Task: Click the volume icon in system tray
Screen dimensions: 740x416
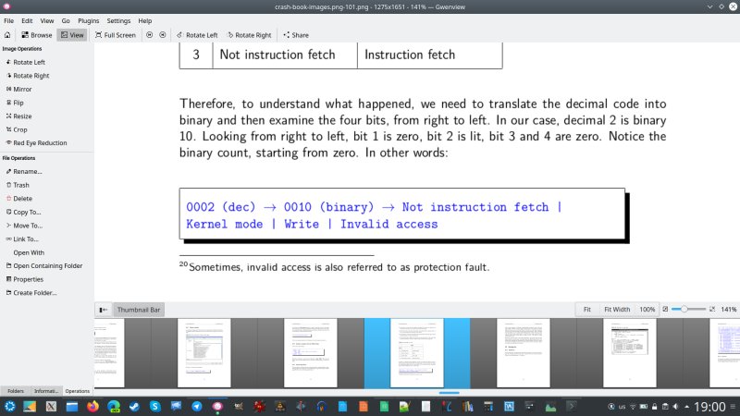Action: point(675,407)
